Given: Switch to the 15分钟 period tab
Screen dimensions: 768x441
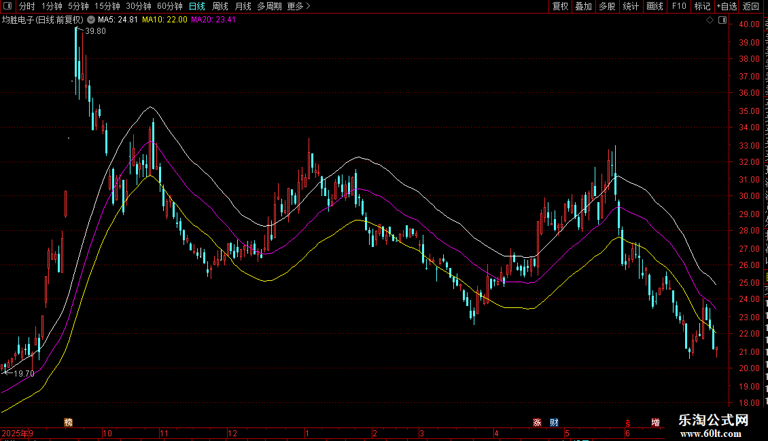Looking at the screenshot, I should [107, 6].
